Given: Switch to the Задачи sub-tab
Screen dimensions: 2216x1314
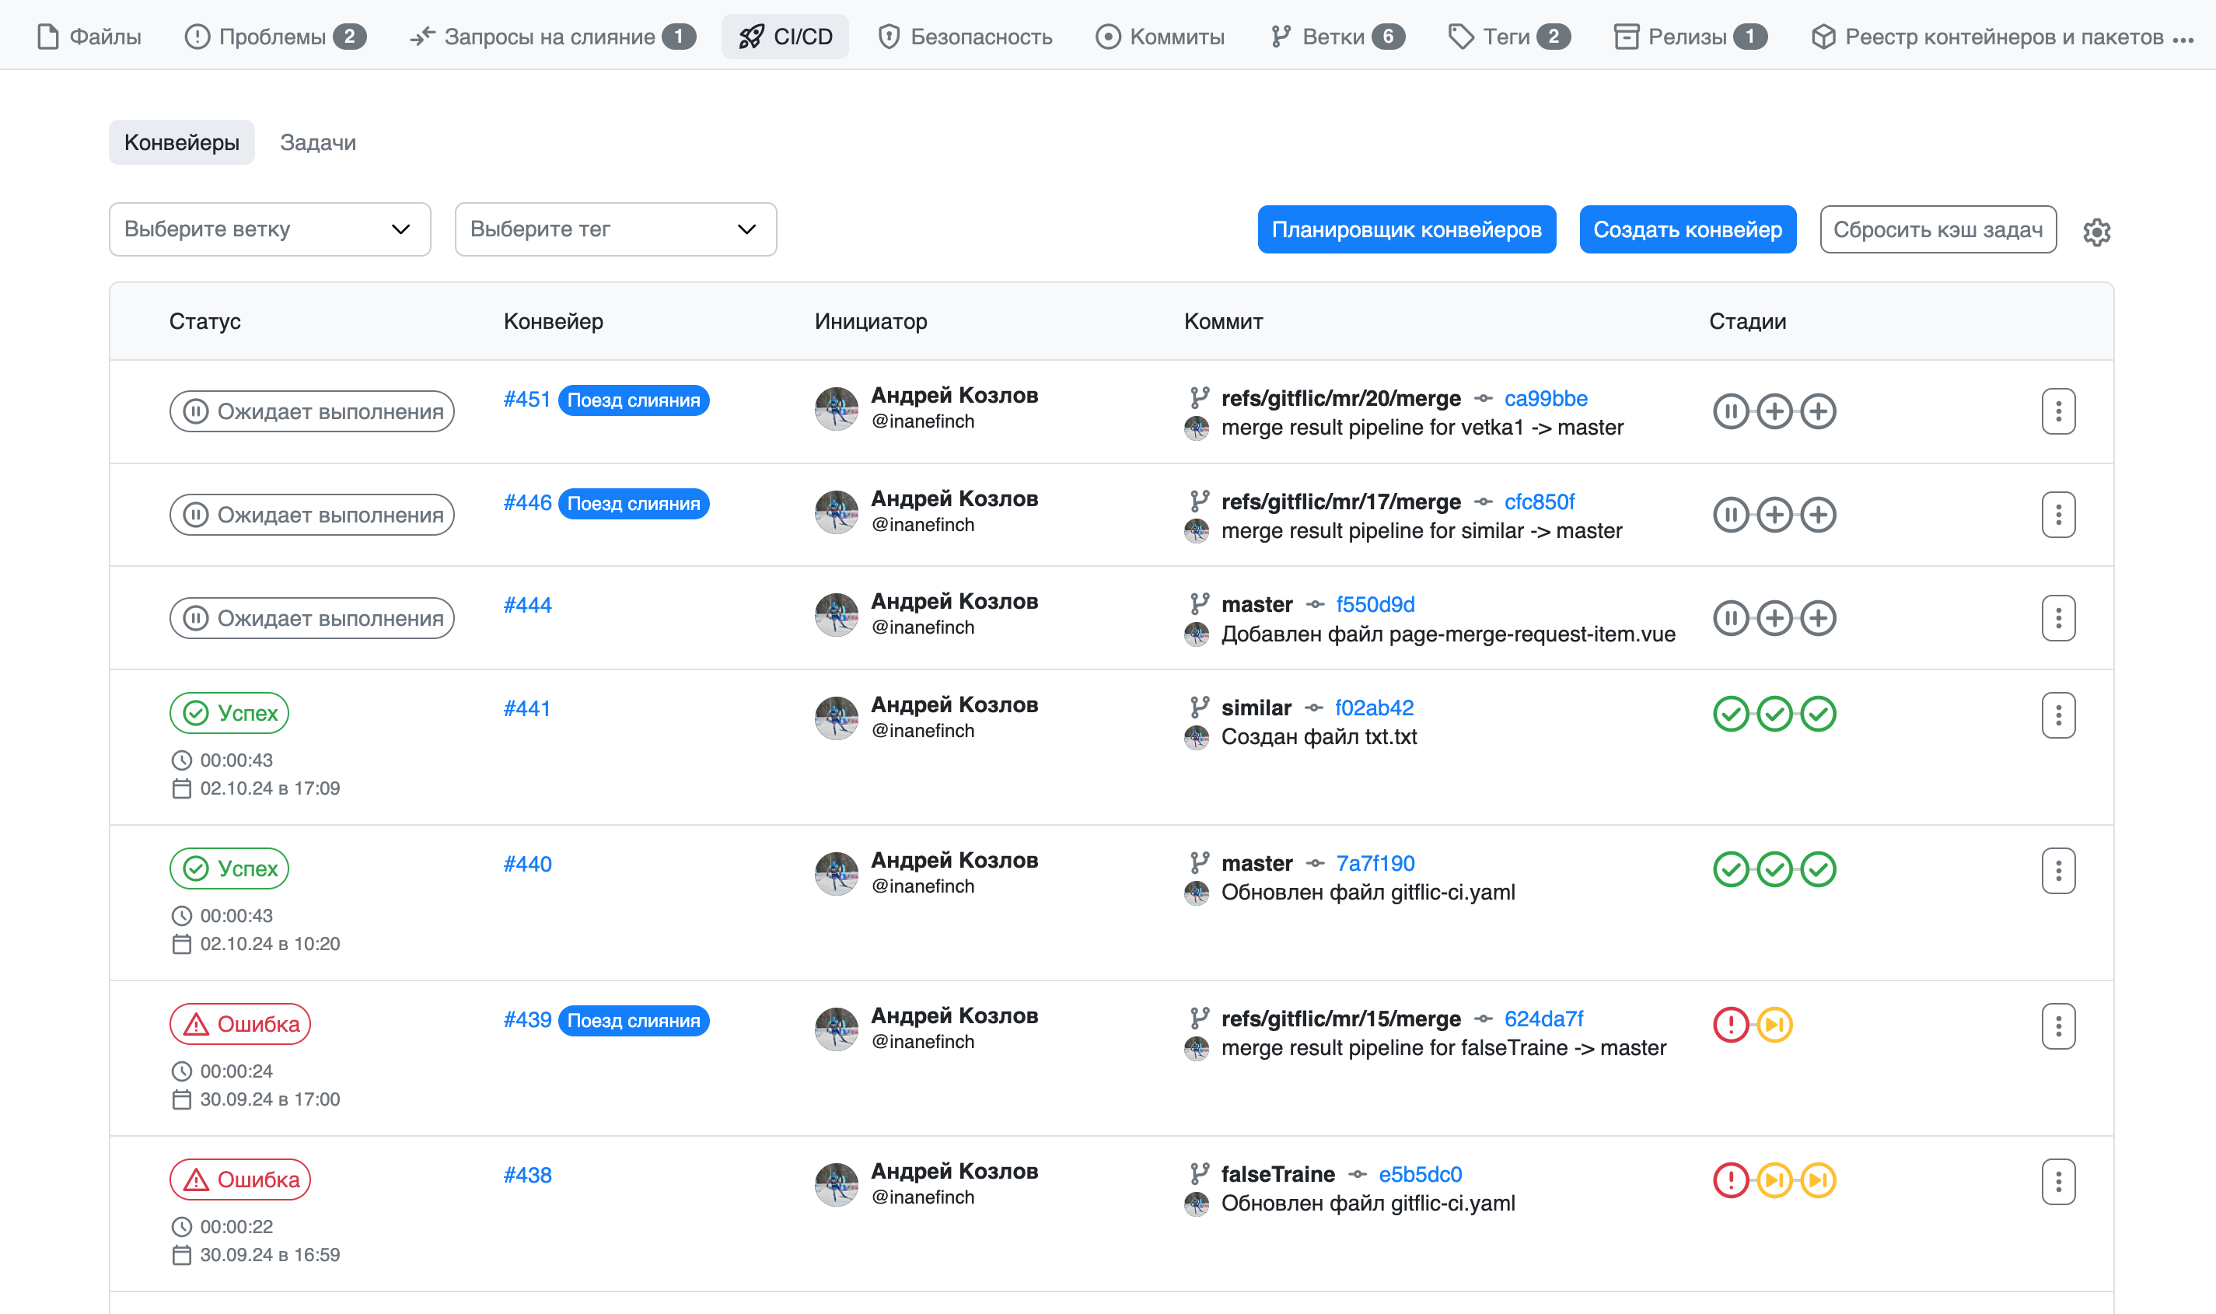Looking at the screenshot, I should (x=318, y=142).
